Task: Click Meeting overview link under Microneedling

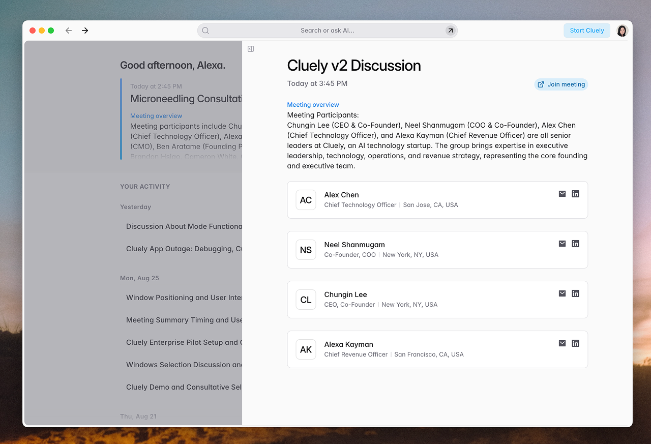Action: pyautogui.click(x=156, y=116)
